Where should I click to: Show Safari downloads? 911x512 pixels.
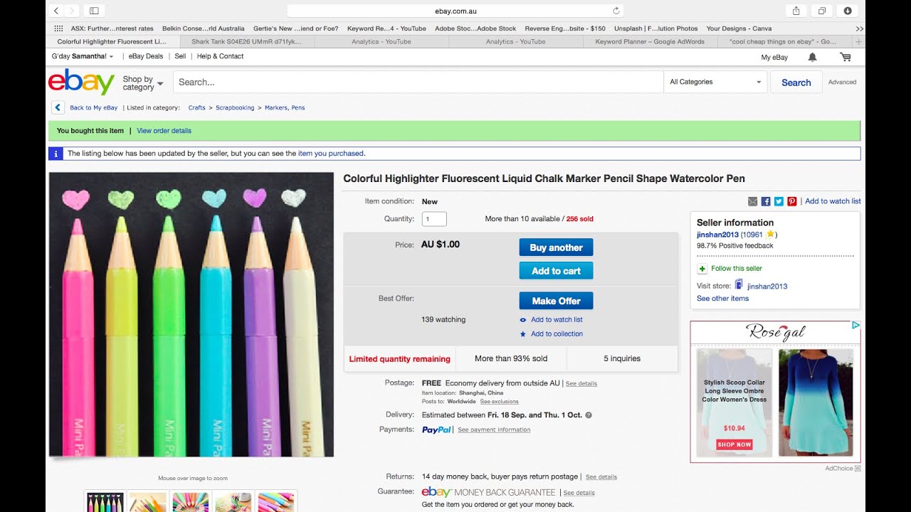(x=848, y=11)
